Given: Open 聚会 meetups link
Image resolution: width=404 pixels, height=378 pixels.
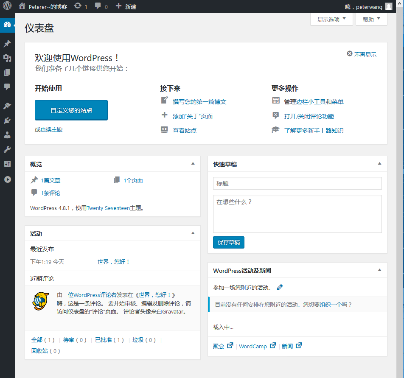Looking at the screenshot, I should (223, 346).
